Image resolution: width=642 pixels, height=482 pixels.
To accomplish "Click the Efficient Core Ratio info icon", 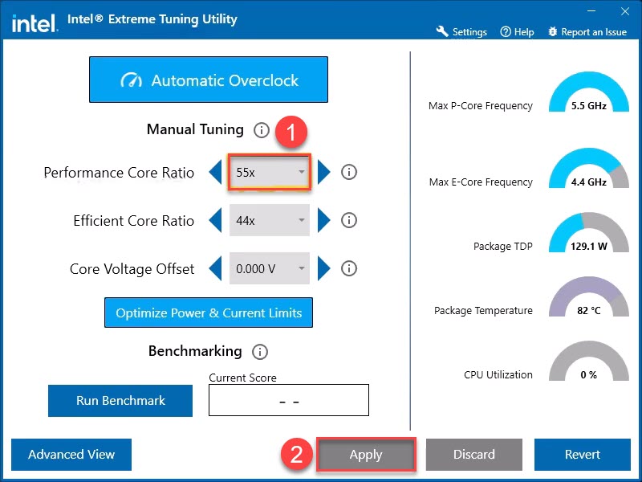I will tap(349, 220).
